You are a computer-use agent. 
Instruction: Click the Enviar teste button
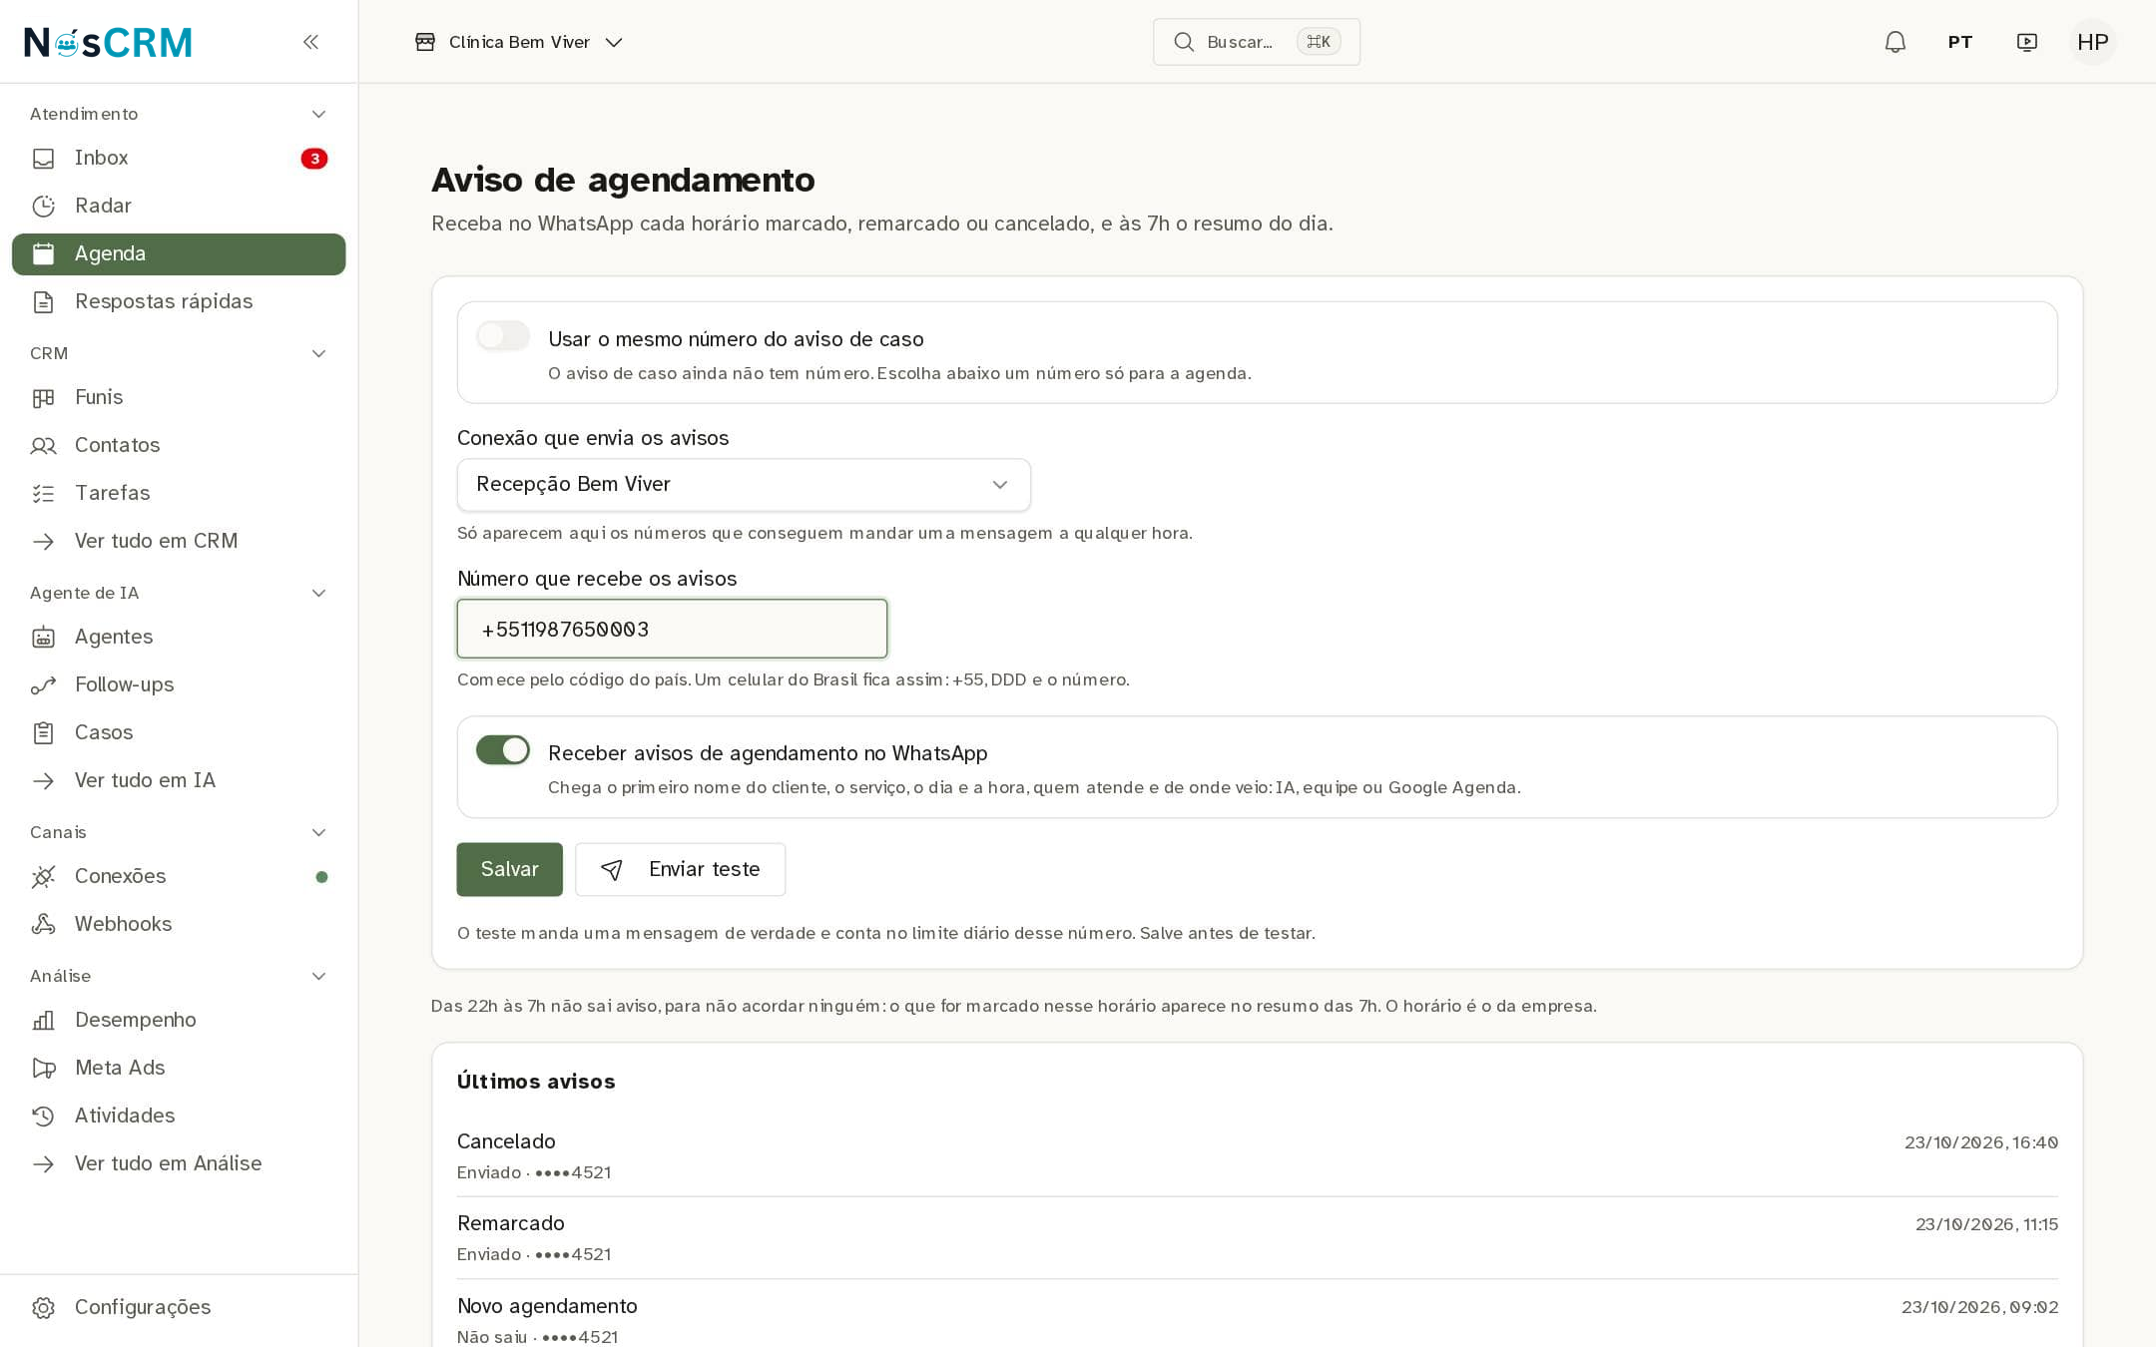[x=681, y=869]
